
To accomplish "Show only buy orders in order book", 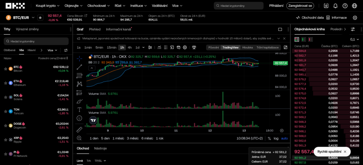I will click(x=303, y=39).
